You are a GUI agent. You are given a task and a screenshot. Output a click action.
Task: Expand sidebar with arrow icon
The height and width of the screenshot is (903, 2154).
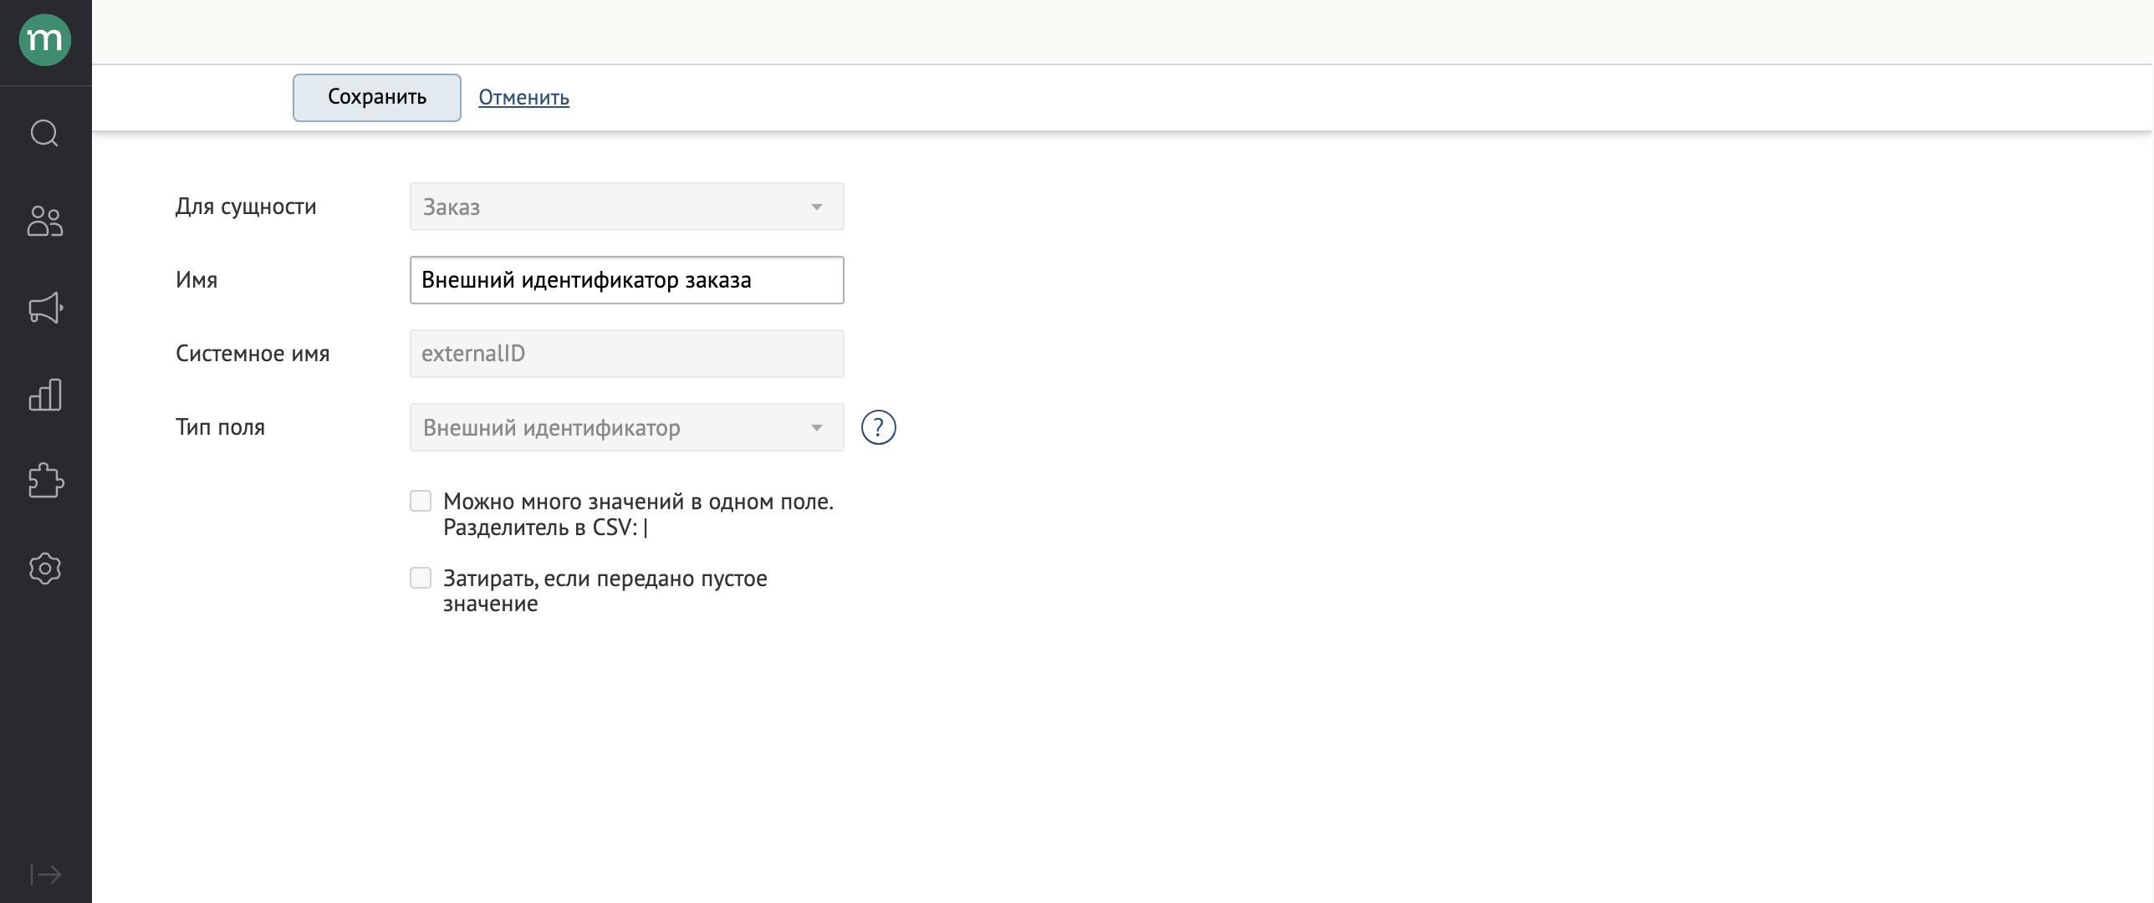pos(45,875)
